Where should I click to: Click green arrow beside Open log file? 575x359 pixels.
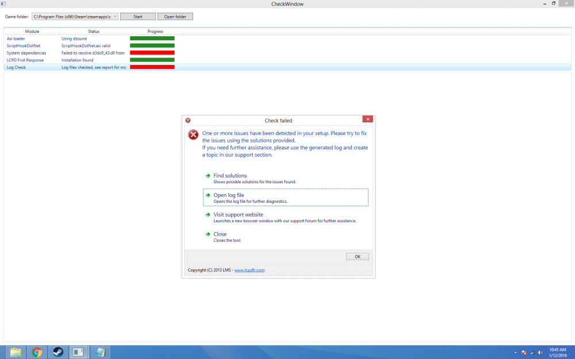pyautogui.click(x=208, y=195)
